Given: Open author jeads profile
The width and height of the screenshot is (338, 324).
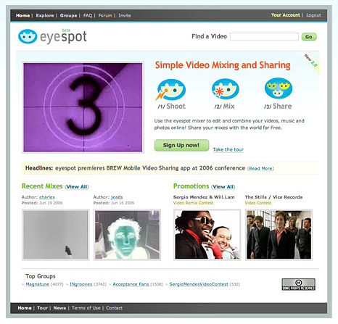Looking at the screenshot, I should (117, 197).
